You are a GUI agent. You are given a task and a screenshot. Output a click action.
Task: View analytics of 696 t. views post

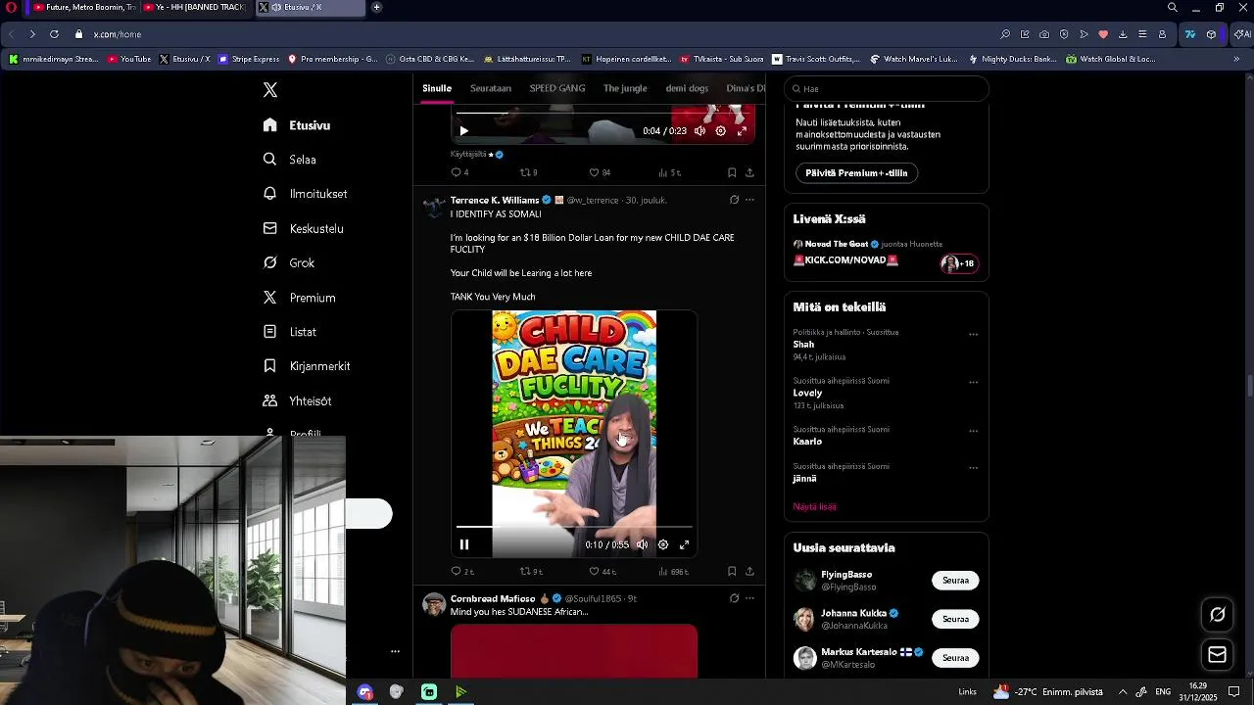pos(673,571)
